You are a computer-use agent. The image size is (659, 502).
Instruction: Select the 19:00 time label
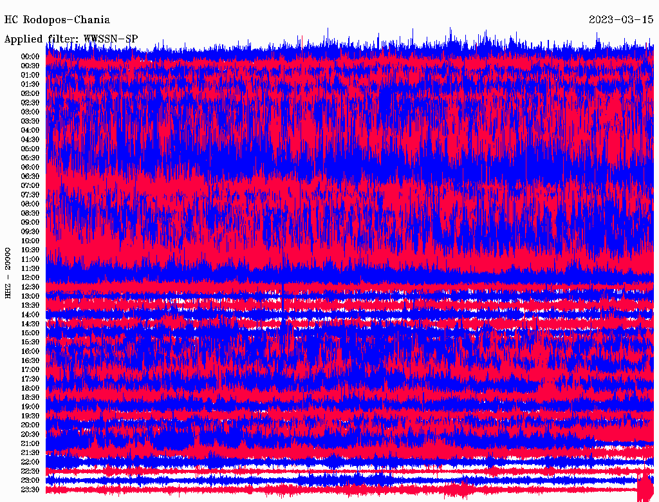[x=30, y=407]
